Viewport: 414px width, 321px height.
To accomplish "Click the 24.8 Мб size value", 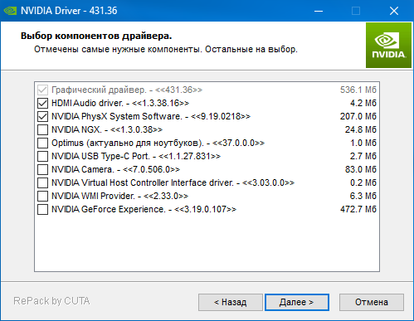I will click(361, 129).
